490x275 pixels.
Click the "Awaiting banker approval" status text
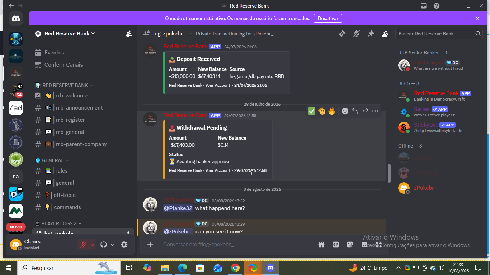point(203,161)
